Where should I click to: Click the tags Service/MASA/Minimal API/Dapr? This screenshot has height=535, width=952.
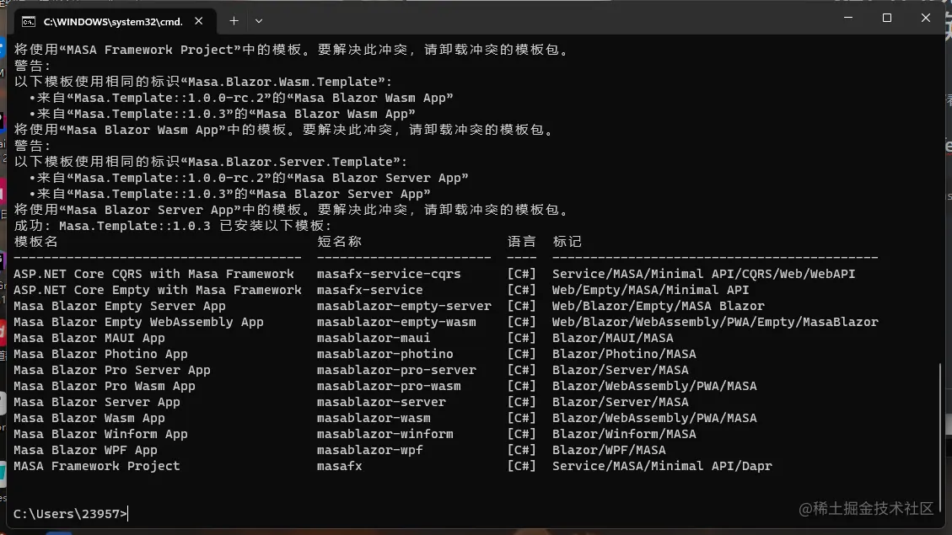pos(662,467)
